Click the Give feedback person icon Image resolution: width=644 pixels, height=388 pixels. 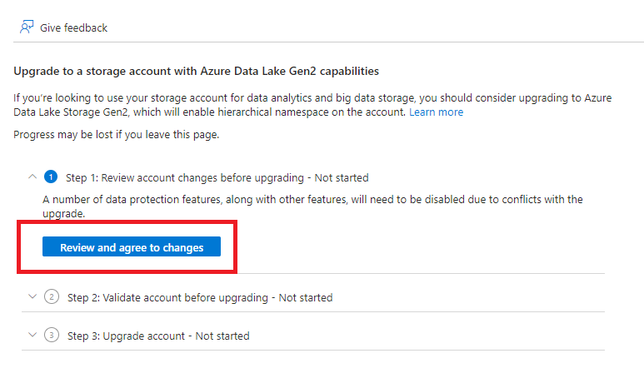point(26,27)
